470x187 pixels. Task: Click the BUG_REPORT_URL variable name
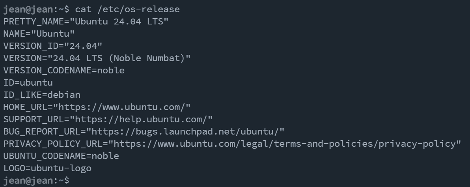point(42,131)
